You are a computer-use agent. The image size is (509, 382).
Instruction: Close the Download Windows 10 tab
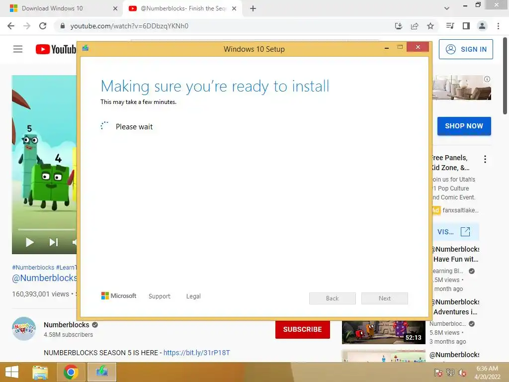coord(115,8)
